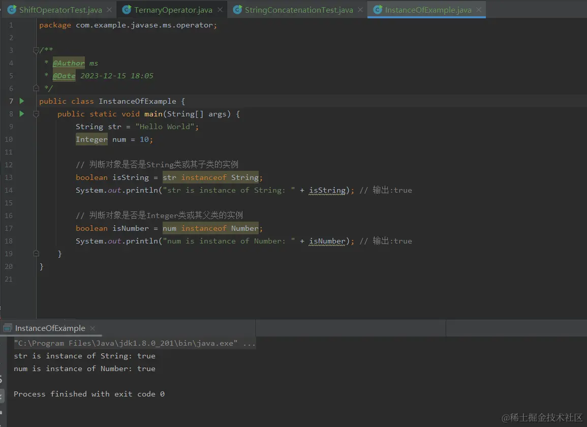Click line number 17 in the gutter
The height and width of the screenshot is (427, 587).
pyautogui.click(x=8, y=228)
